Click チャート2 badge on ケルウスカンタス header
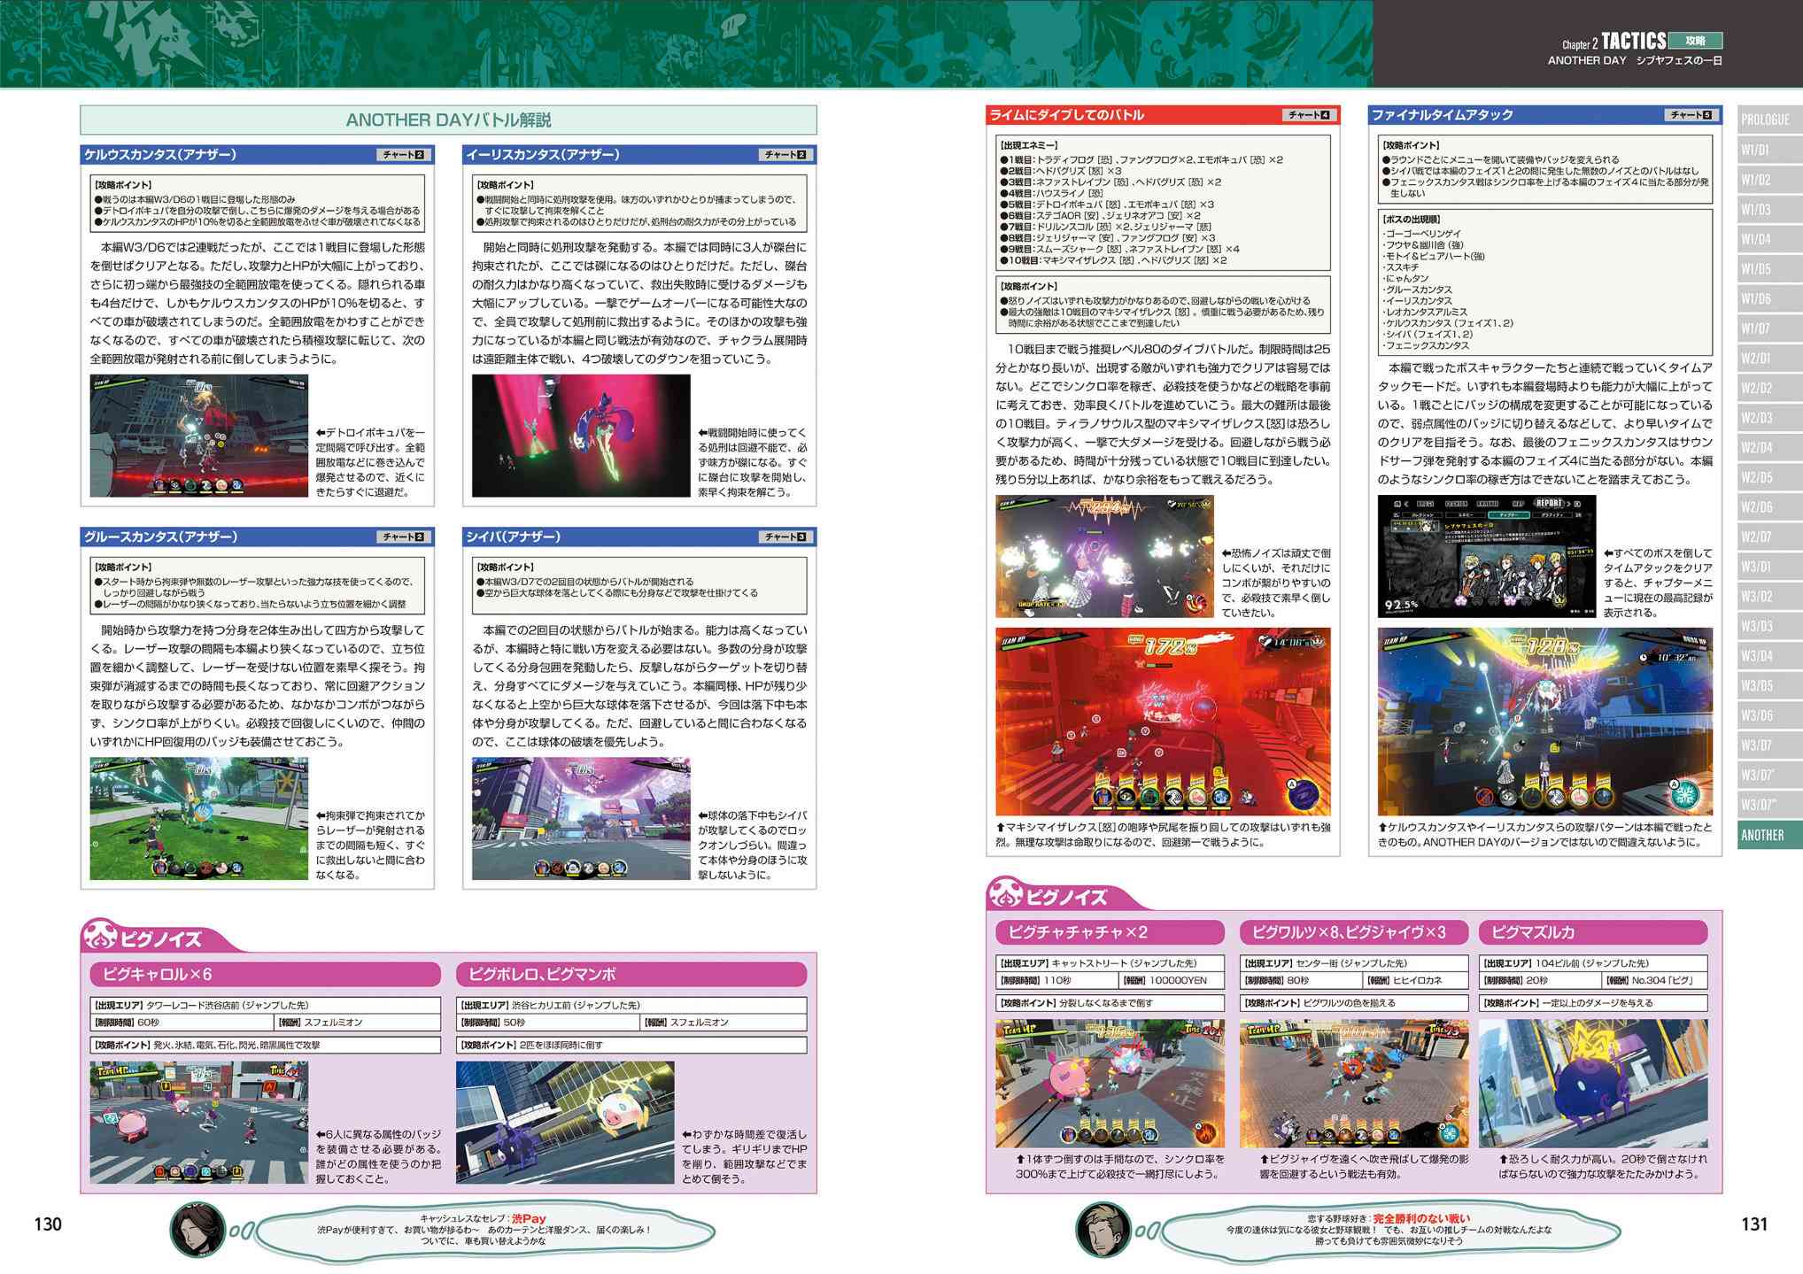This screenshot has height=1274, width=1803. pos(403,155)
